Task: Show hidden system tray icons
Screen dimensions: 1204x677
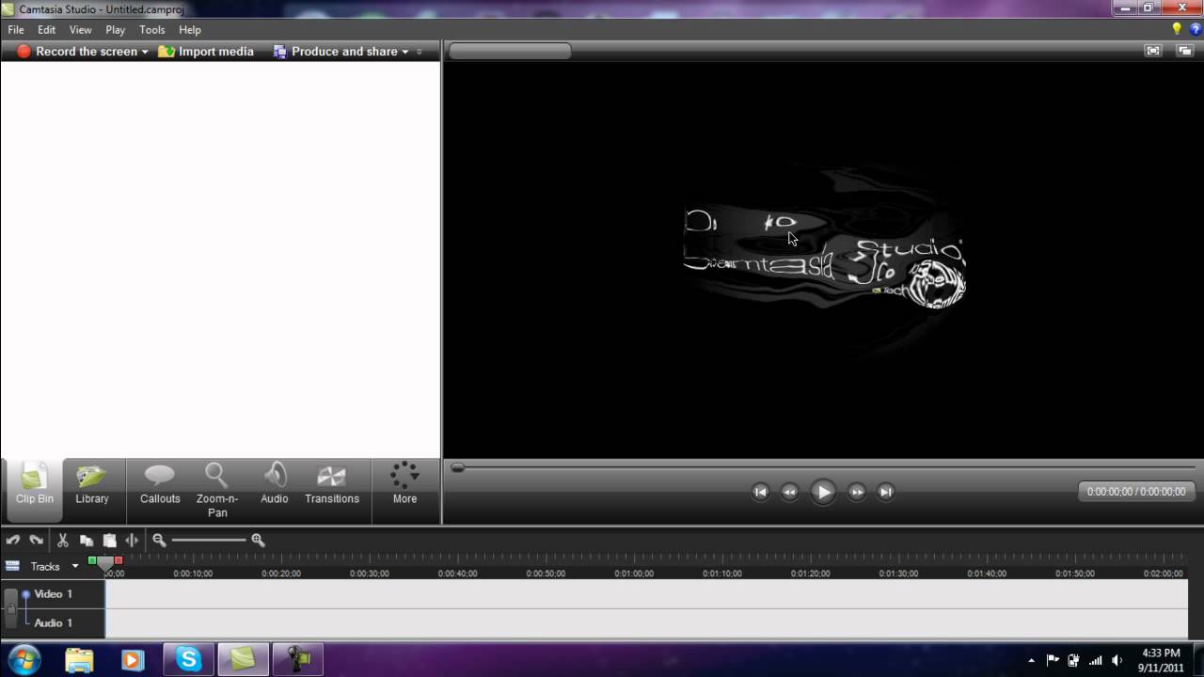Action: coord(1031,660)
